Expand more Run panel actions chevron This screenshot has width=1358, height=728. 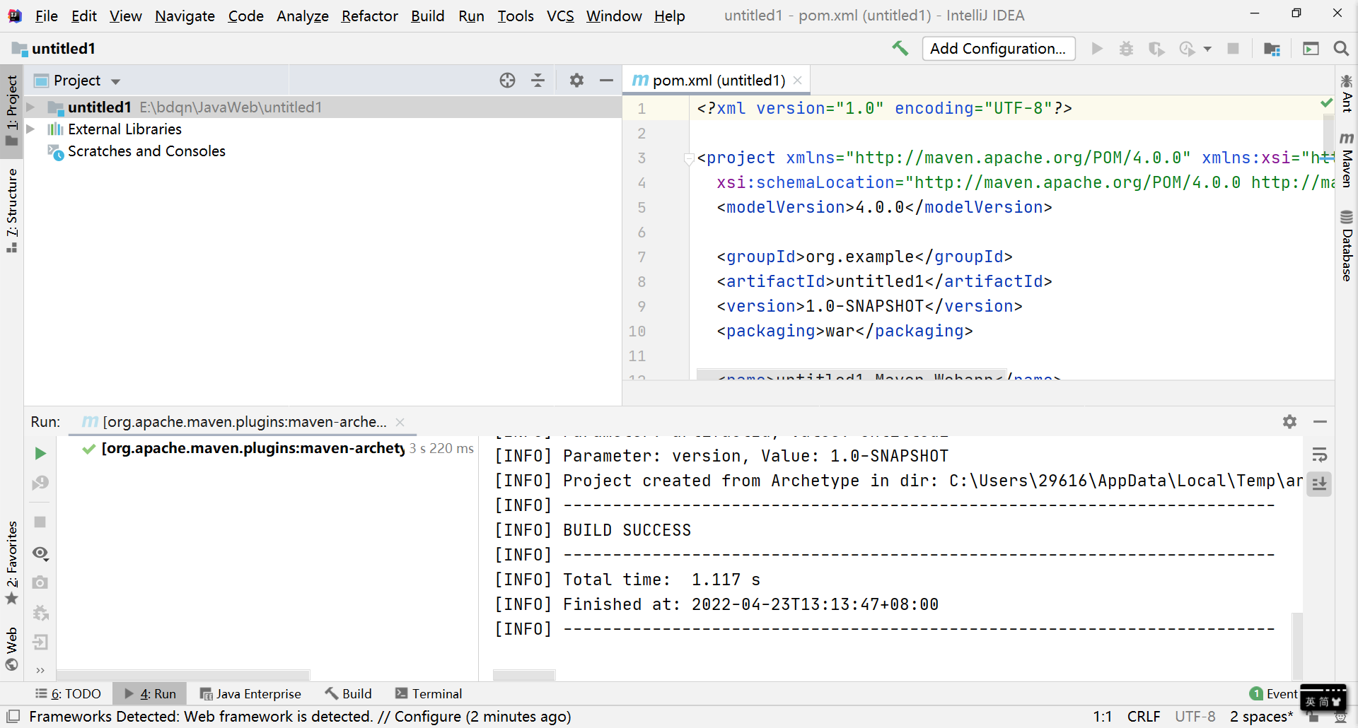[x=40, y=670]
